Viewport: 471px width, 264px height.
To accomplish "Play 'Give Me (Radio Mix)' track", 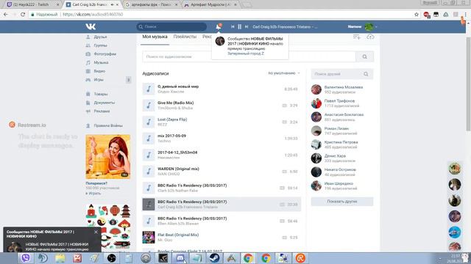I will click(149, 106).
